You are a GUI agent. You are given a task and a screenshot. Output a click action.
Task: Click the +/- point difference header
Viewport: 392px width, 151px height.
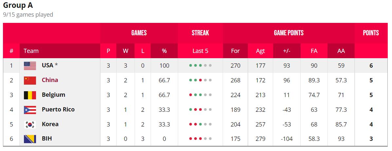(287, 51)
